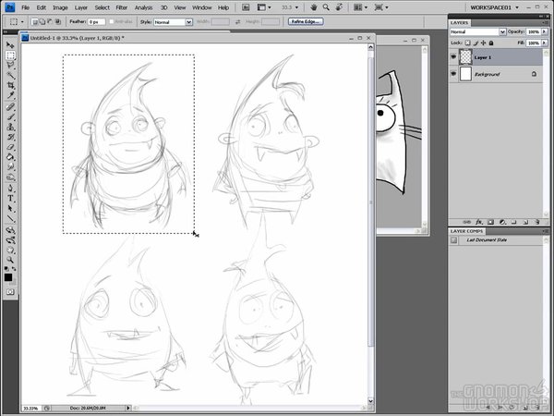Click the Feather input field
Image resolution: width=554 pixels, height=416 pixels.
pyautogui.click(x=95, y=20)
